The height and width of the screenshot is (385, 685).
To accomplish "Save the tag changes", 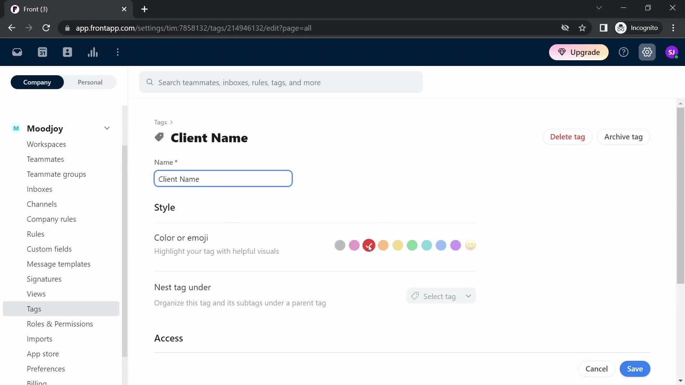I will [x=635, y=369].
